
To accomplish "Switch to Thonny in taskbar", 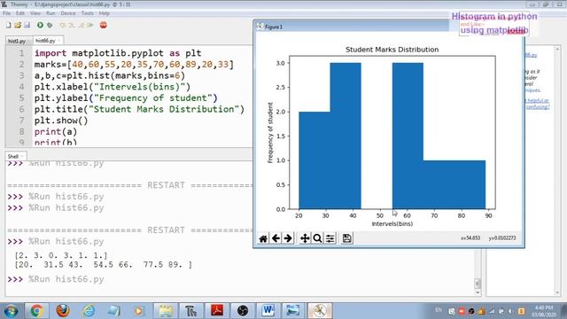I will [191, 311].
